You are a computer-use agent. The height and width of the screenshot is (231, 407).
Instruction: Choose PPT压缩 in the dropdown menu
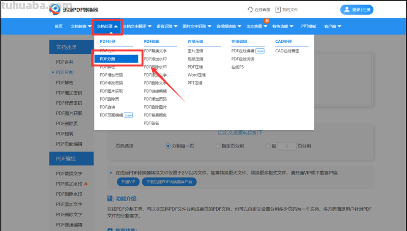(x=195, y=83)
